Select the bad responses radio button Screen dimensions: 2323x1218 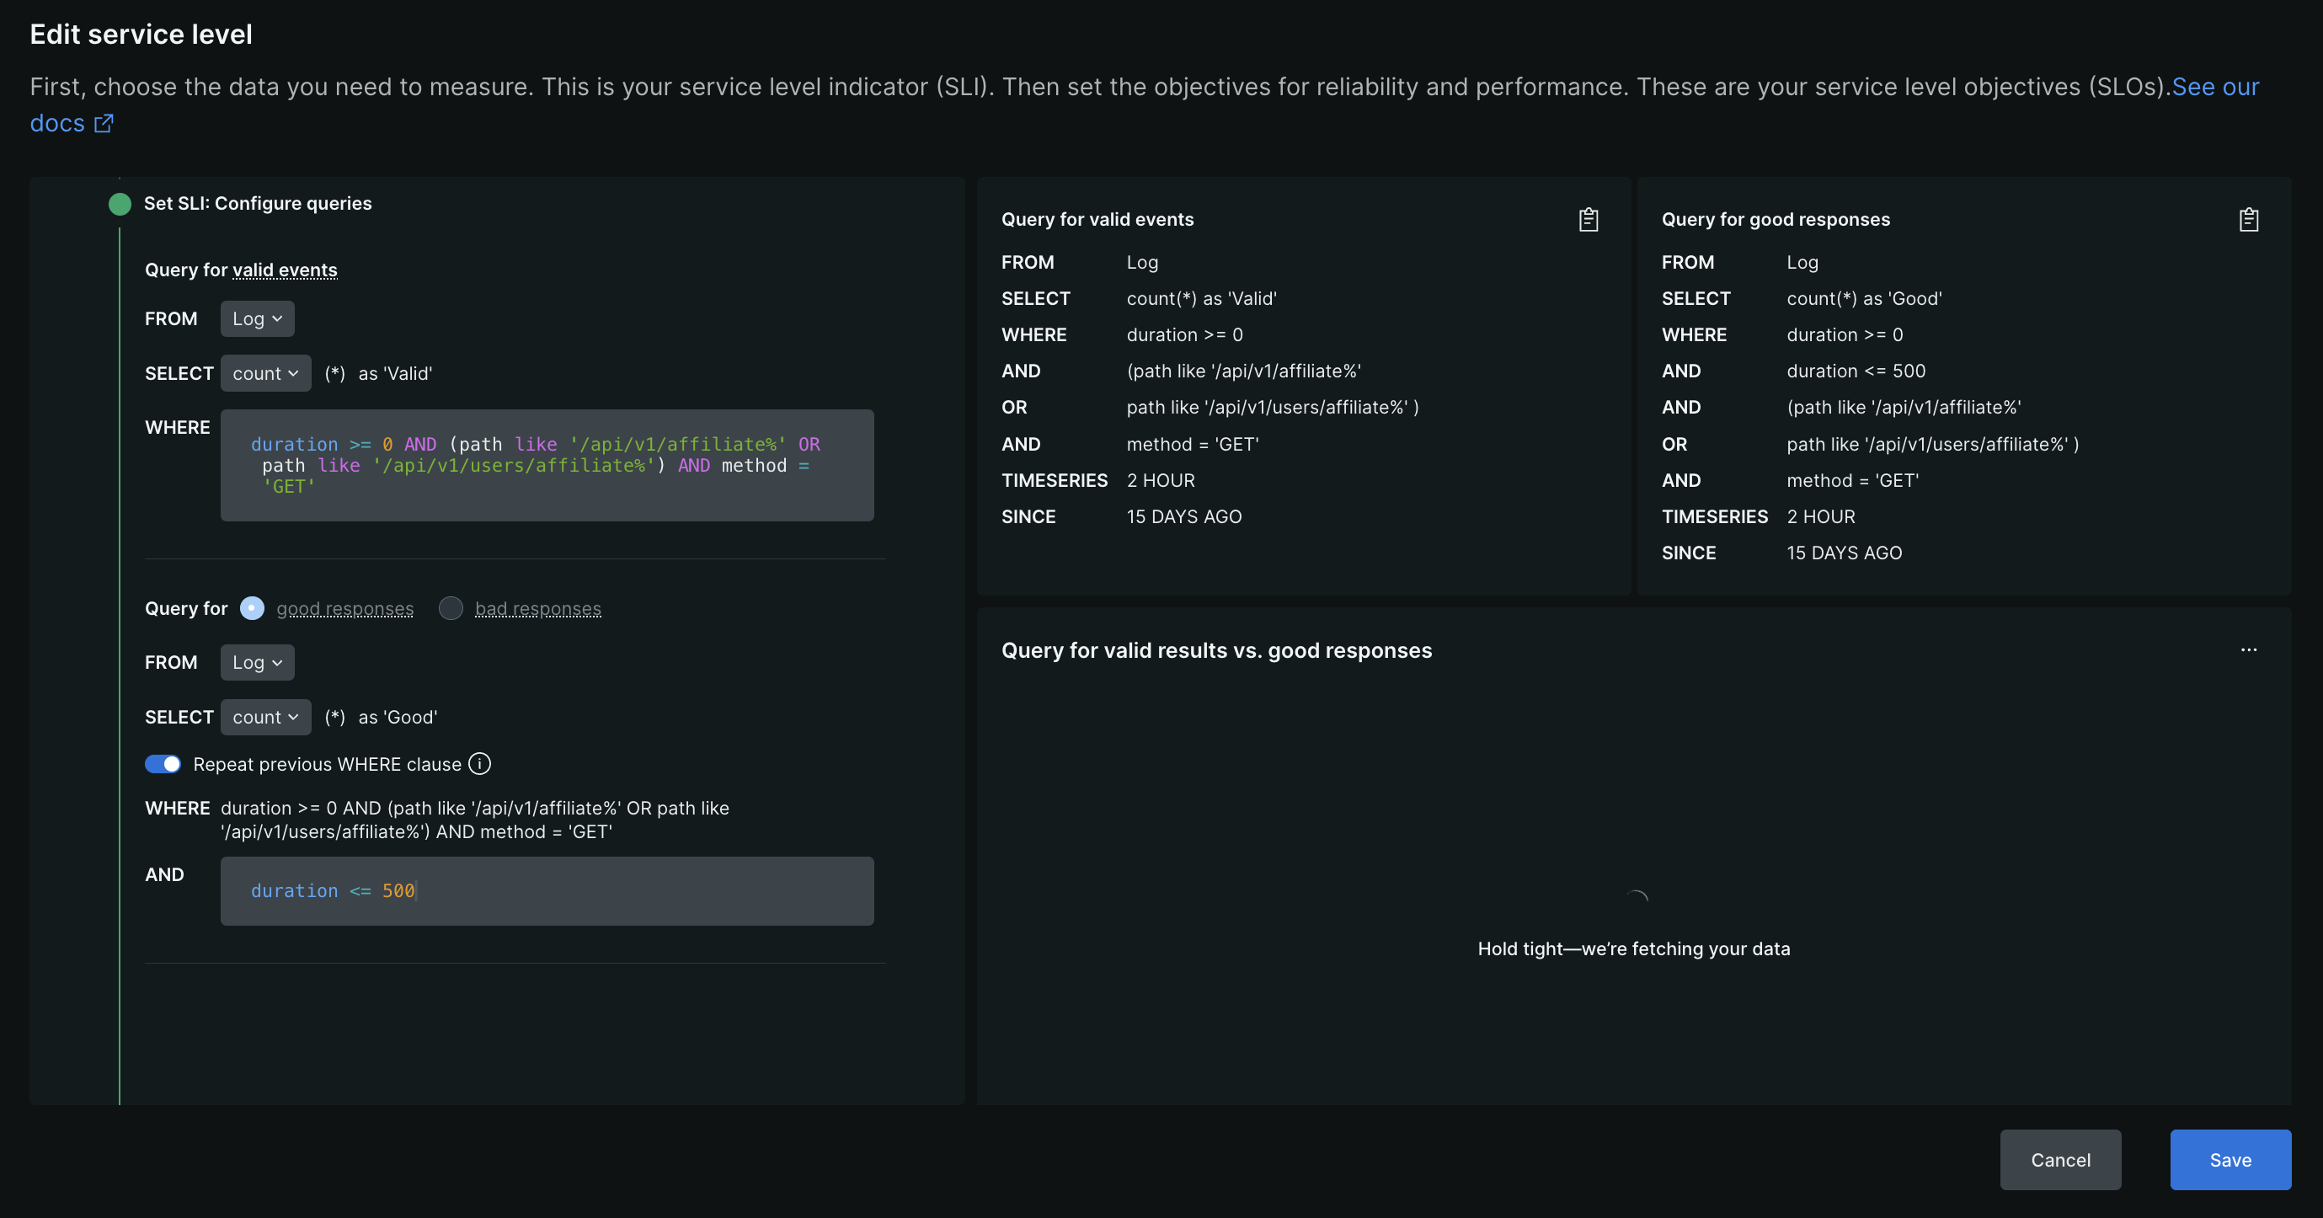coord(450,608)
